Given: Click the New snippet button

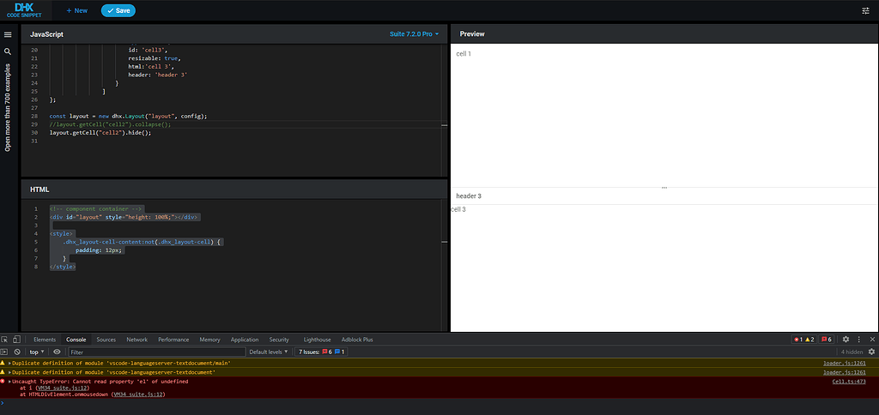Looking at the screenshot, I should [76, 10].
